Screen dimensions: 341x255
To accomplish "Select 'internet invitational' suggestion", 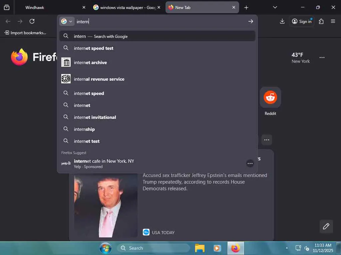I will [157, 117].
